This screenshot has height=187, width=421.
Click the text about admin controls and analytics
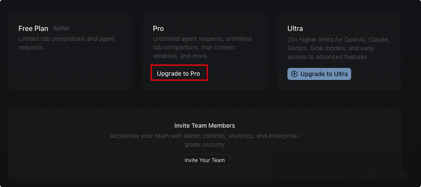[205, 140]
